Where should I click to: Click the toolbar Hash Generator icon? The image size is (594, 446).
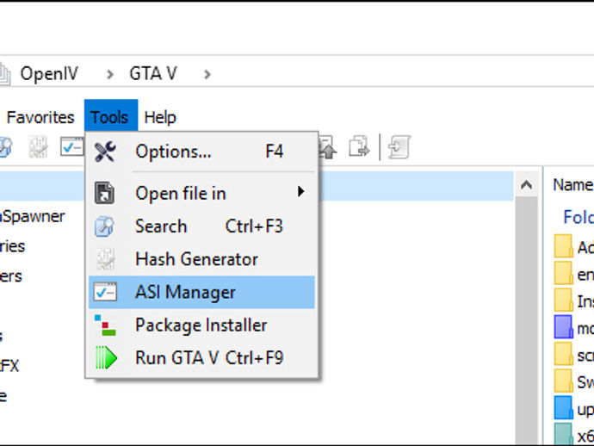coord(38,147)
